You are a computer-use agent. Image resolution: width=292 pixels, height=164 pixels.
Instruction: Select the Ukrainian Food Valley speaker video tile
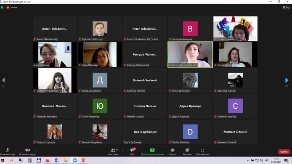click(190, 55)
